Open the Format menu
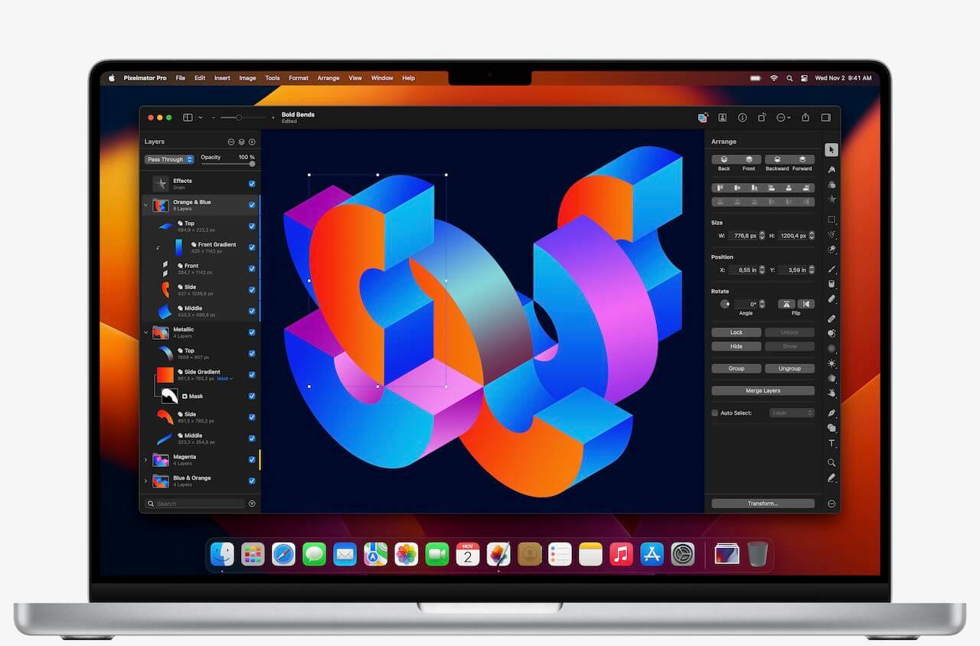Screen dimensions: 980x646 pos(299,78)
